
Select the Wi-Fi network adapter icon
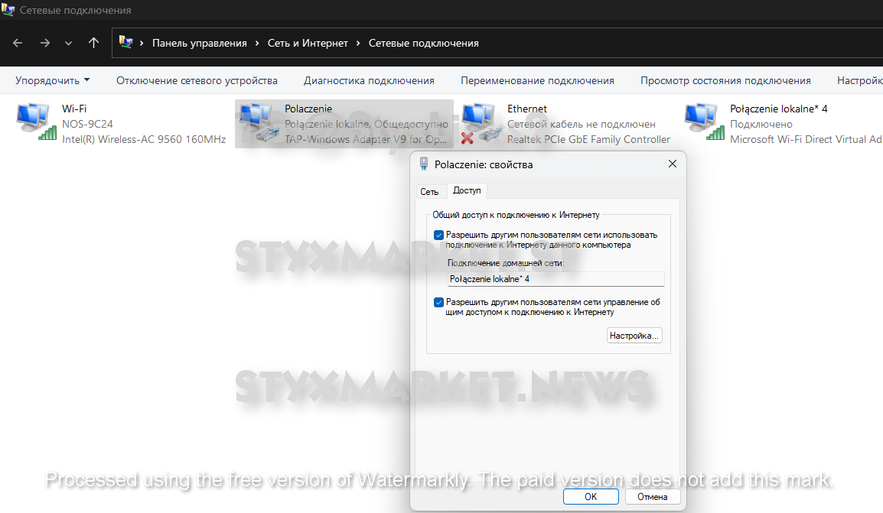(36, 122)
